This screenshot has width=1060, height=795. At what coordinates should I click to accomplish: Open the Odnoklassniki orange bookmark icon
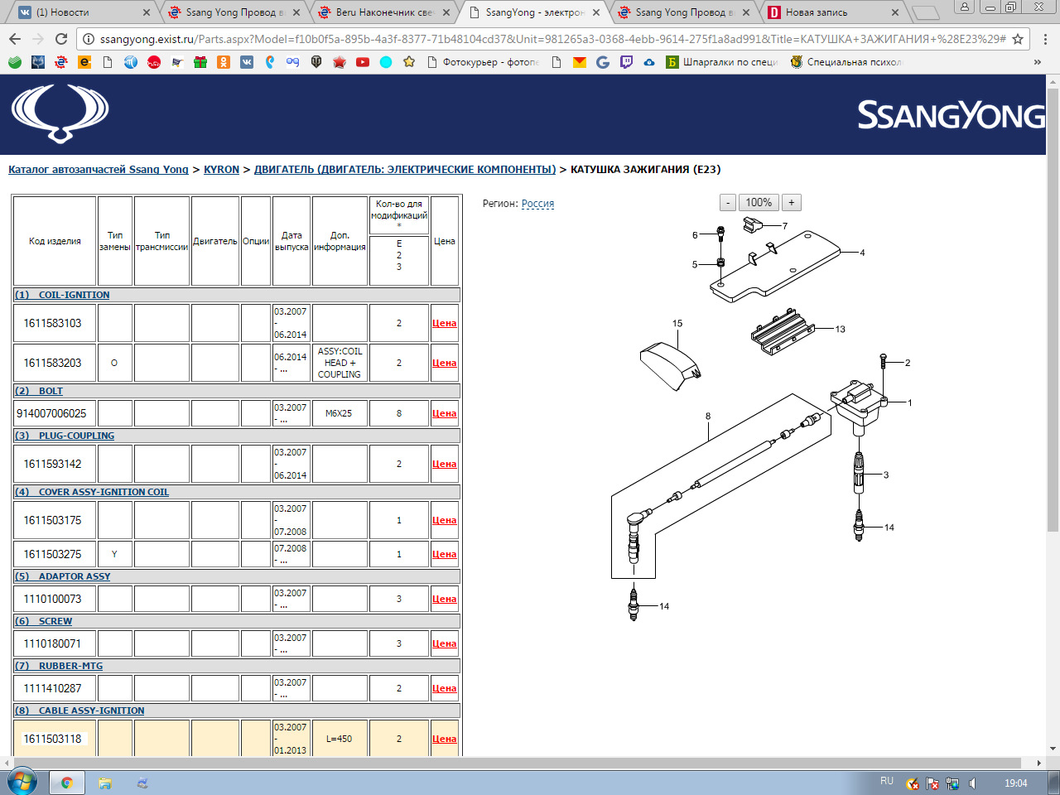(x=224, y=62)
